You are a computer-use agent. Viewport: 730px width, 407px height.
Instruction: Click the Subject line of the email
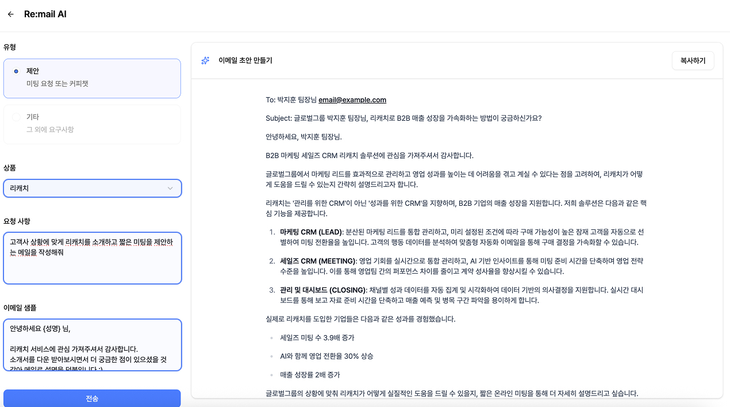(404, 118)
